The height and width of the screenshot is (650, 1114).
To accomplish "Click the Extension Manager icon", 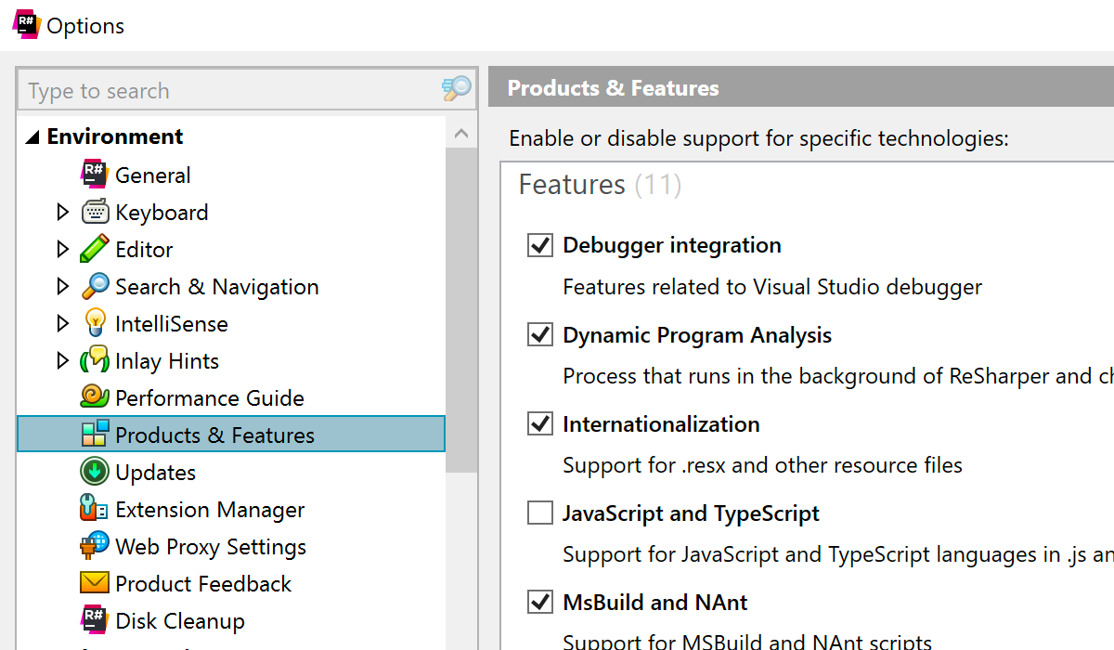I will click(x=95, y=509).
